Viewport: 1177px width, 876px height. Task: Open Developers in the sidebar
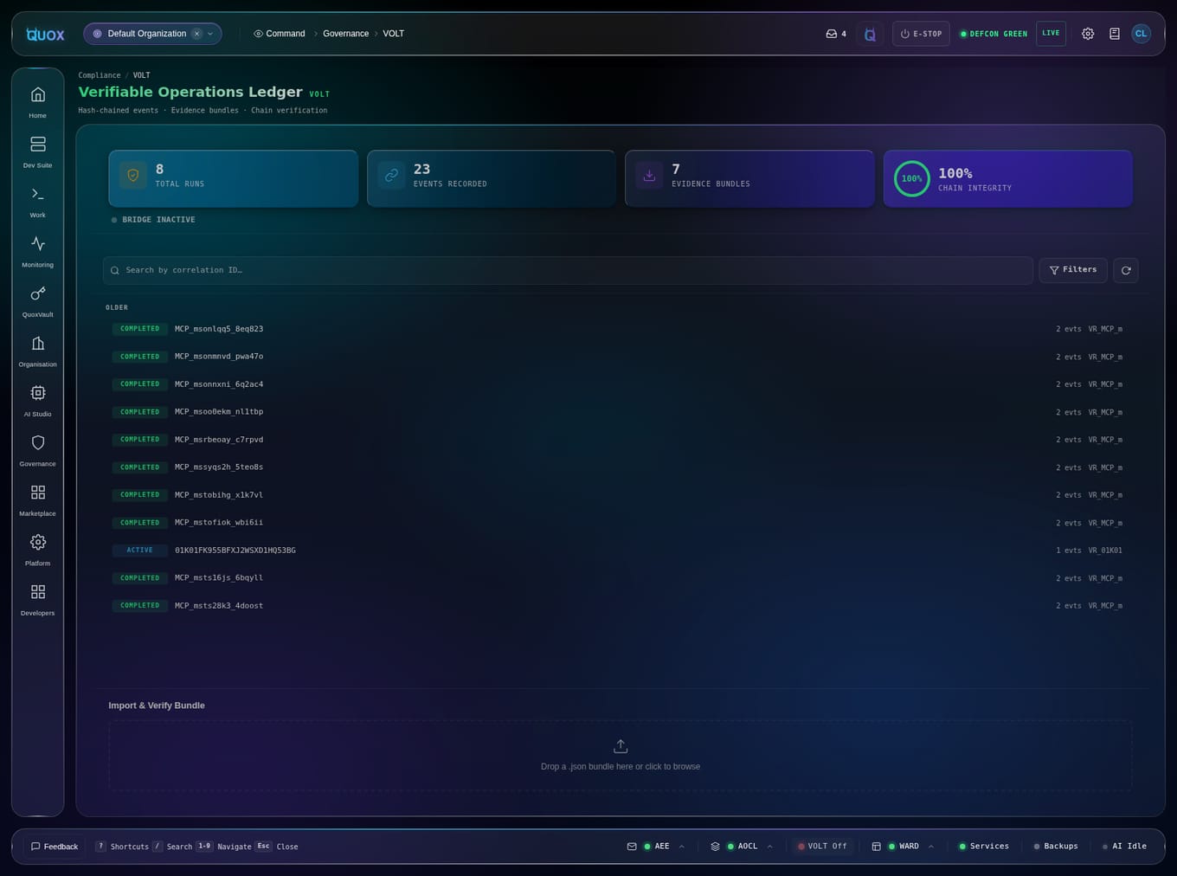[x=37, y=599]
